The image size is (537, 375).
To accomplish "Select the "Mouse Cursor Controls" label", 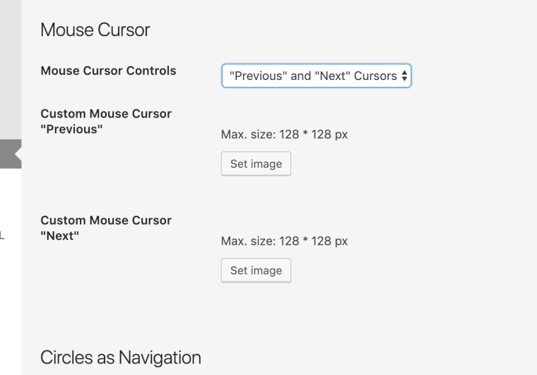I will coord(108,71).
